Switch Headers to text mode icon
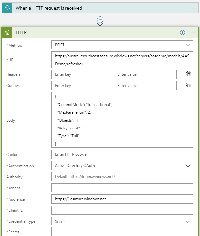This screenshot has height=236, width=200. click(189, 74)
